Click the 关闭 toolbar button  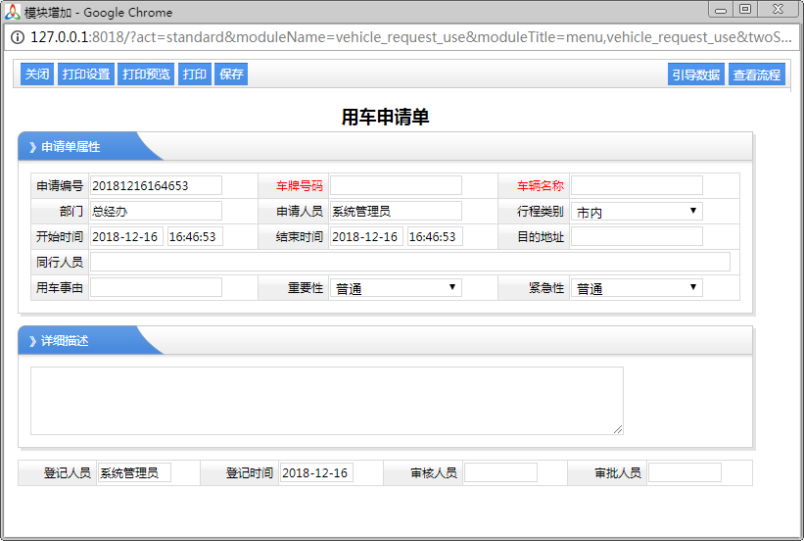tap(37, 74)
